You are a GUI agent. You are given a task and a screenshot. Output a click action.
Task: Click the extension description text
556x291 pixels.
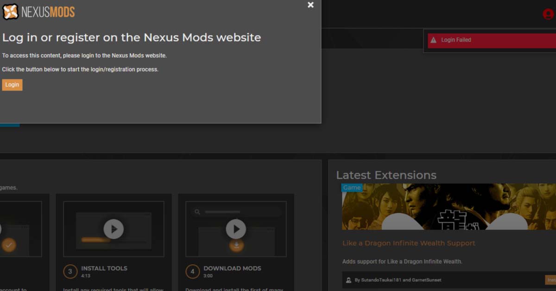coord(402,261)
